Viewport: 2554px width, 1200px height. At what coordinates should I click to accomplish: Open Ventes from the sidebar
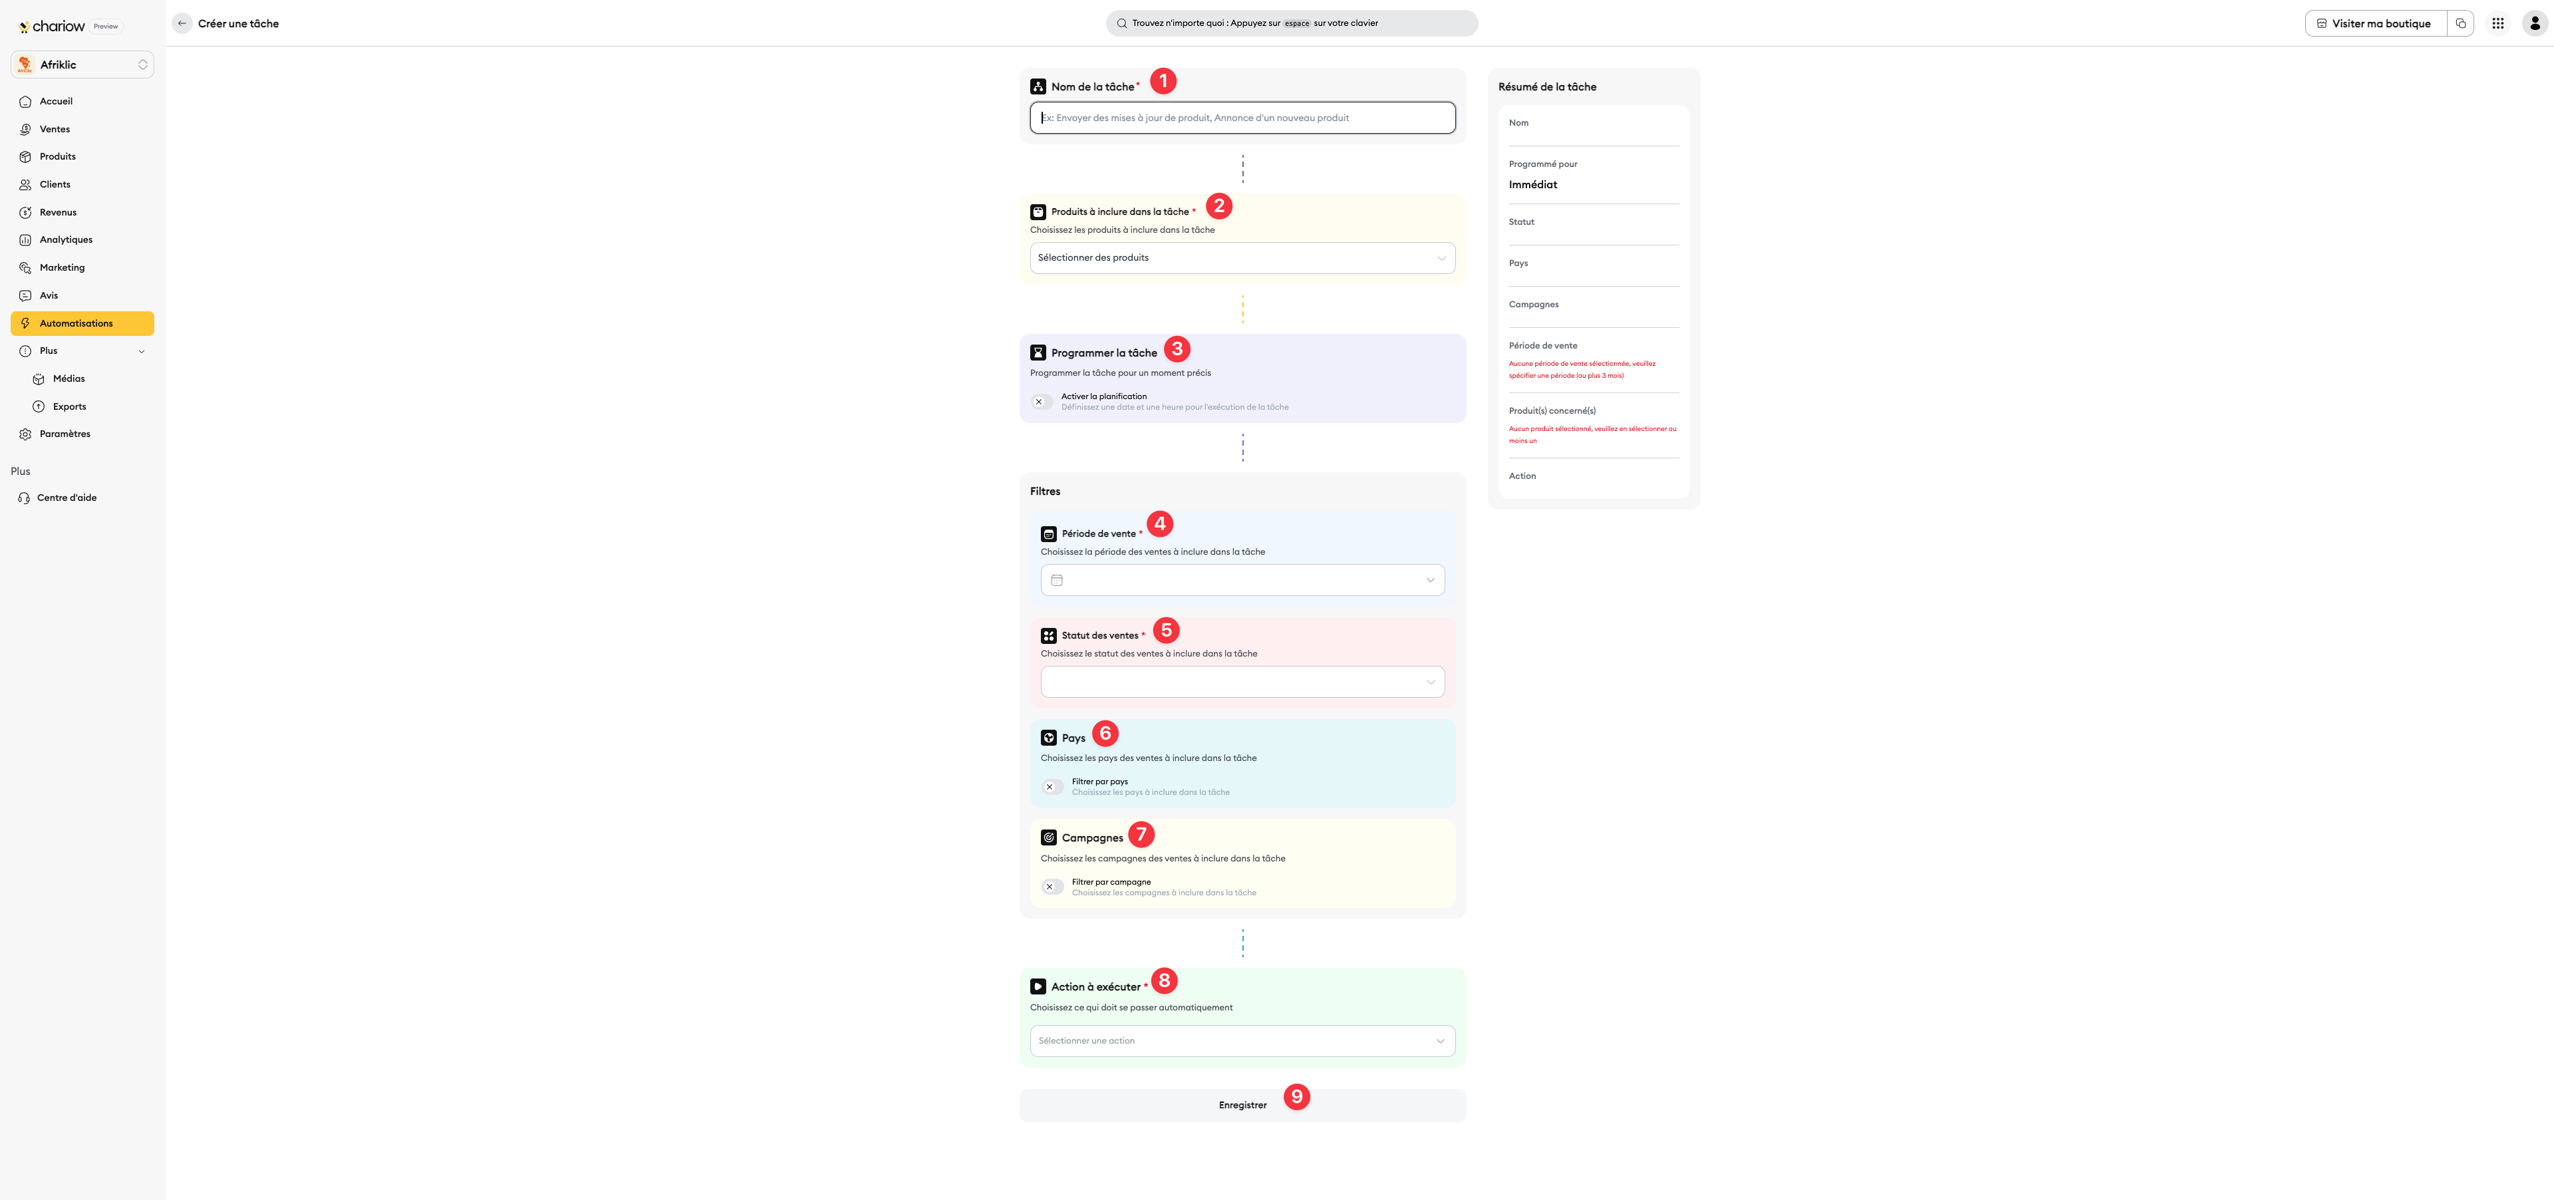82,129
